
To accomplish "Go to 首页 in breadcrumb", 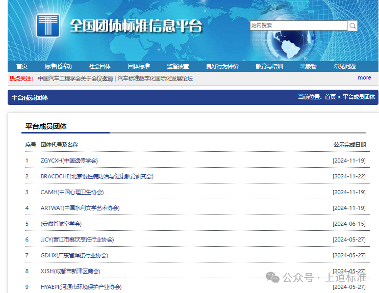I will [x=330, y=97].
